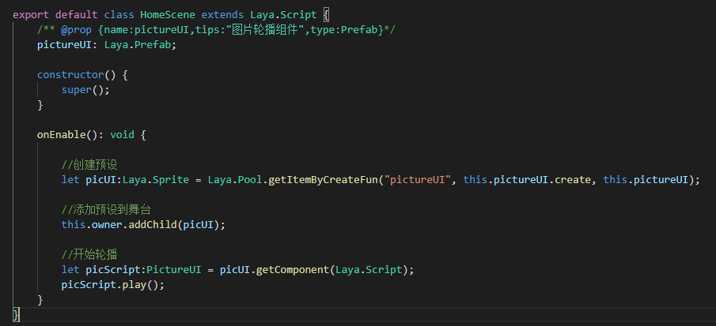Screen dimensions: 716x326
Task: Click "create" in this.pictureUI.create
Action: click(573, 179)
